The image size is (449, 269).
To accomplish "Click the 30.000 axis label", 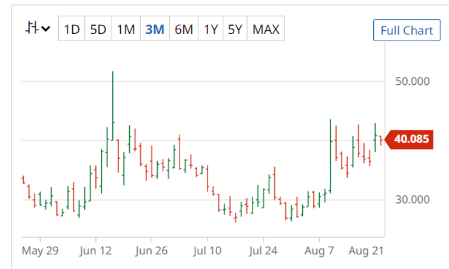I will click(x=412, y=199).
